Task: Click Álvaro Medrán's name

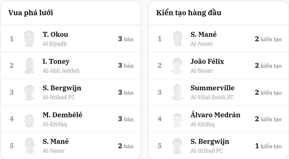Action: click(215, 115)
